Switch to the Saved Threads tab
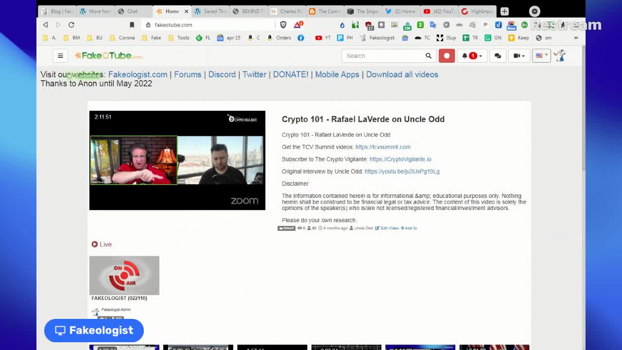 coord(210,11)
